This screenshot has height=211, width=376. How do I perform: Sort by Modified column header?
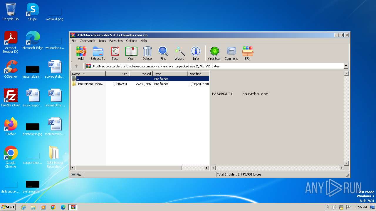[x=199, y=74]
